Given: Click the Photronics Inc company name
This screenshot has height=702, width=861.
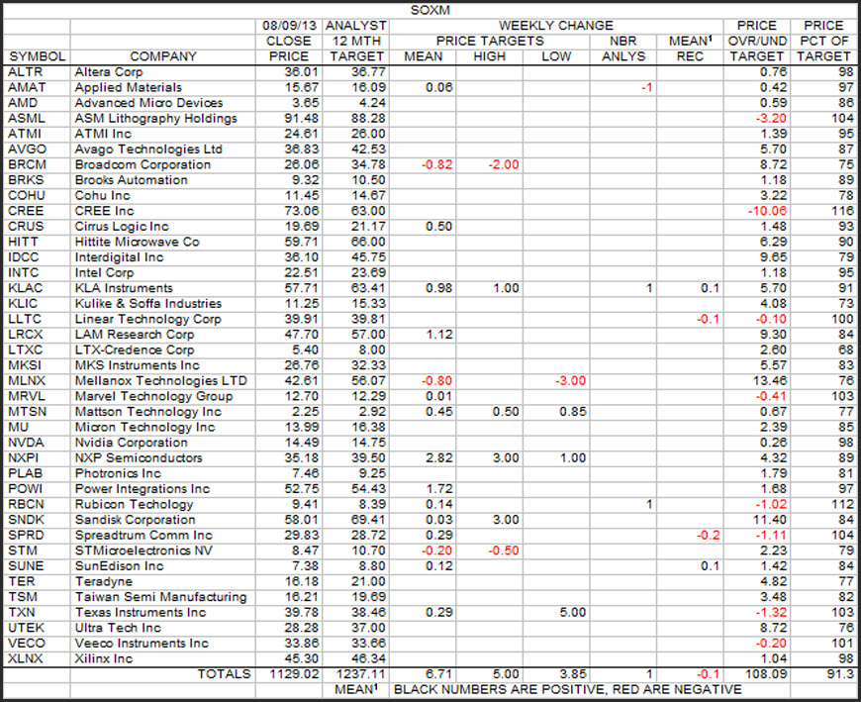Looking at the screenshot, I should click(x=118, y=473).
